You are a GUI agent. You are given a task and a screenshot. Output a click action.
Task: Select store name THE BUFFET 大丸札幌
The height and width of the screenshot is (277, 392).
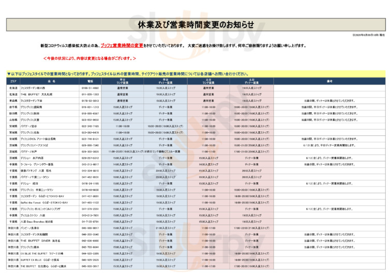[36, 95]
